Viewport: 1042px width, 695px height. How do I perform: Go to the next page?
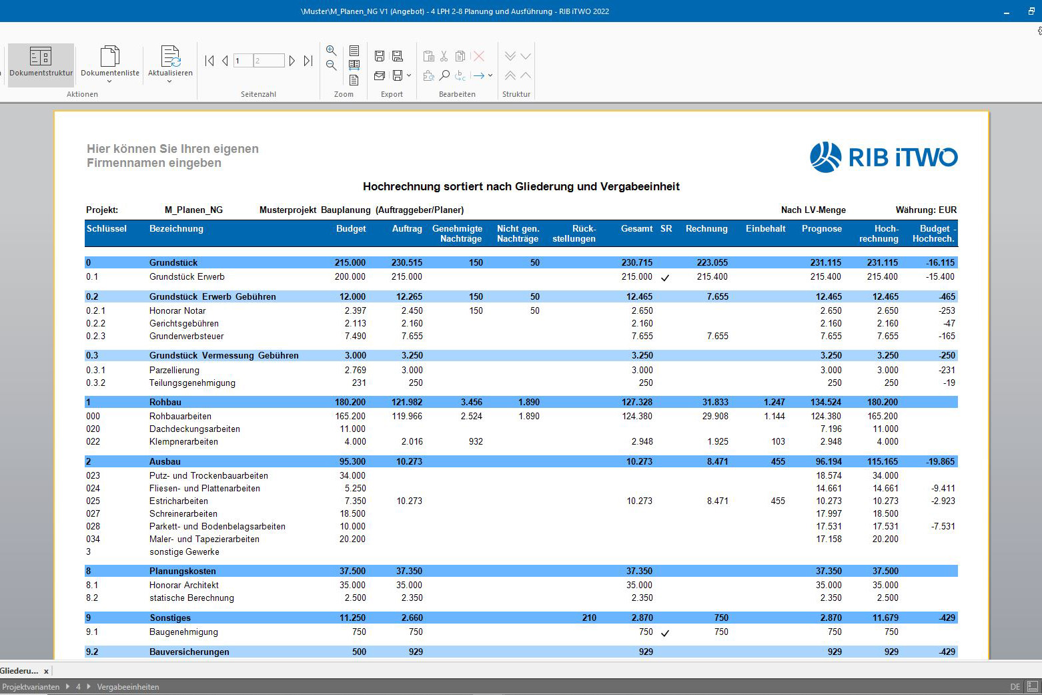[292, 61]
